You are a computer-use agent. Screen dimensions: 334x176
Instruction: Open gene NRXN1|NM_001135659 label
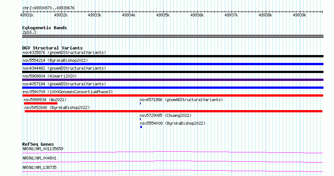(x=43, y=149)
